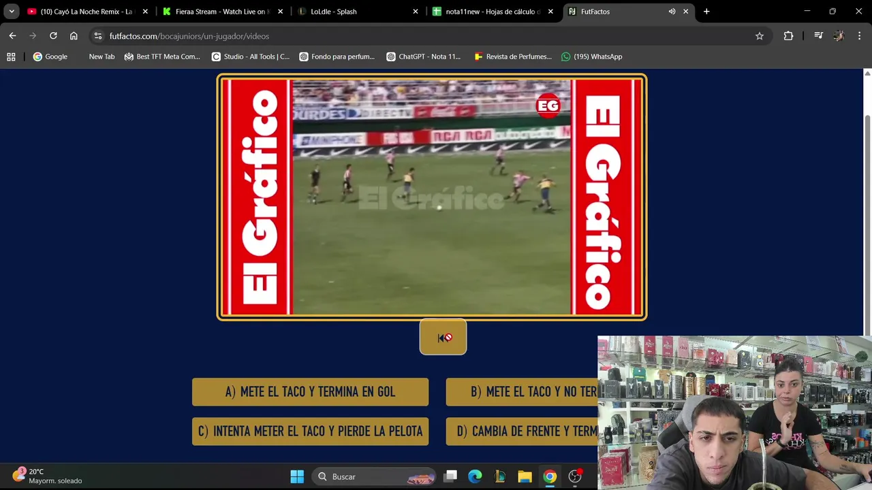Choose answer D) Cambia de frente
The width and height of the screenshot is (872, 490).
pos(522,431)
